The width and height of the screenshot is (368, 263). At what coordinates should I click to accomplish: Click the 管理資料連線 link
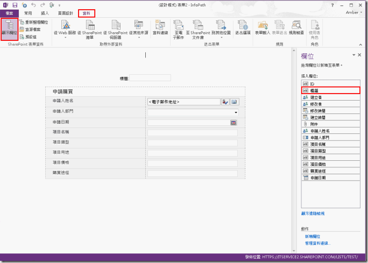318,243
